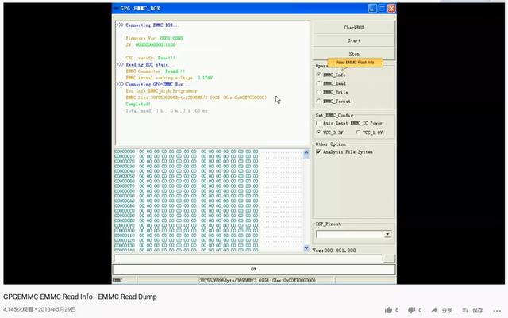Open the three-dot more actions menu
The image size is (508, 318).
click(x=497, y=311)
